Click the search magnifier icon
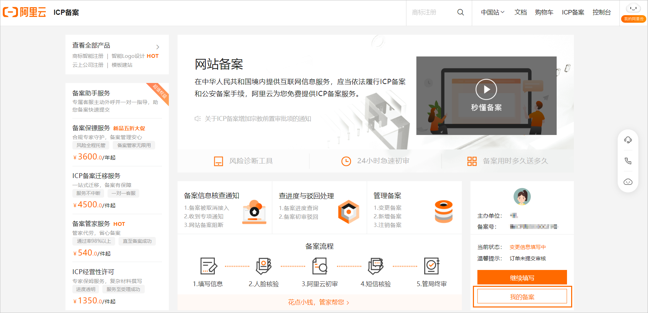 point(460,12)
